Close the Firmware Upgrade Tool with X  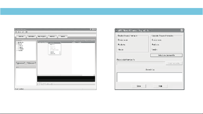click(182, 30)
